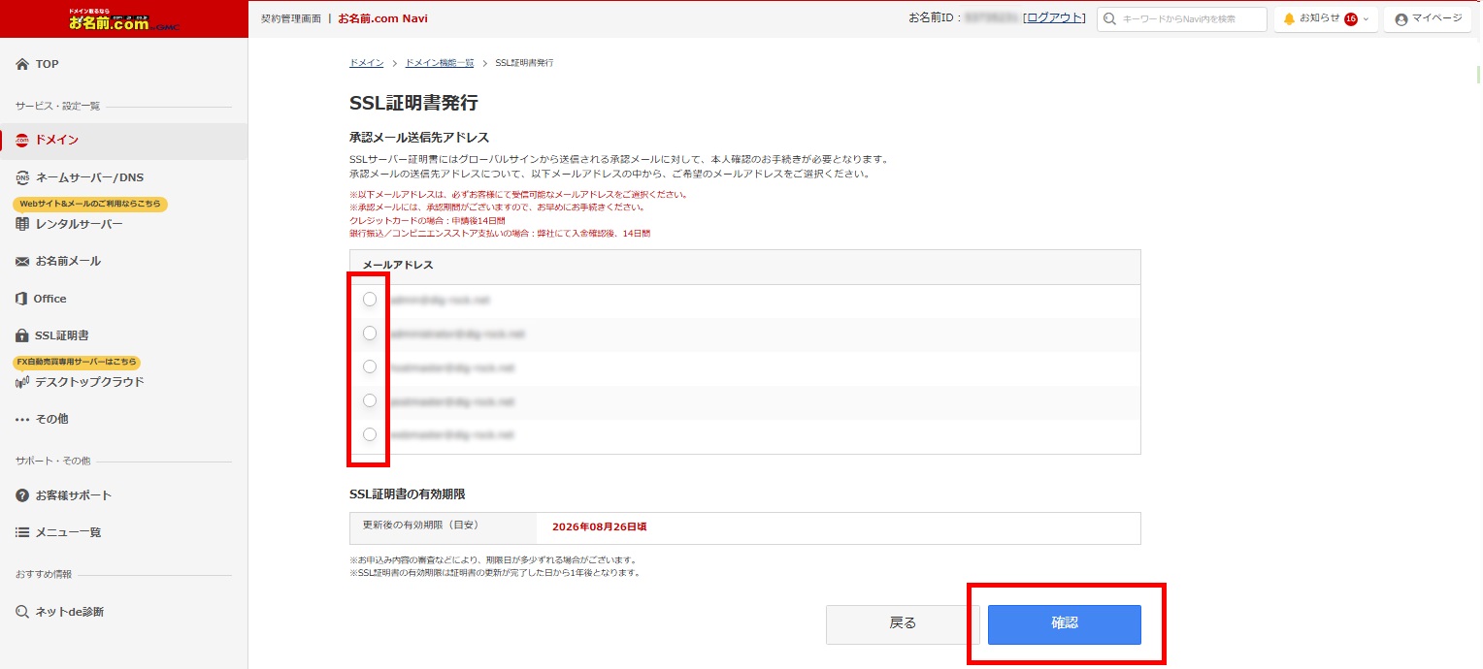Click the ログアウト link

coord(1054,18)
